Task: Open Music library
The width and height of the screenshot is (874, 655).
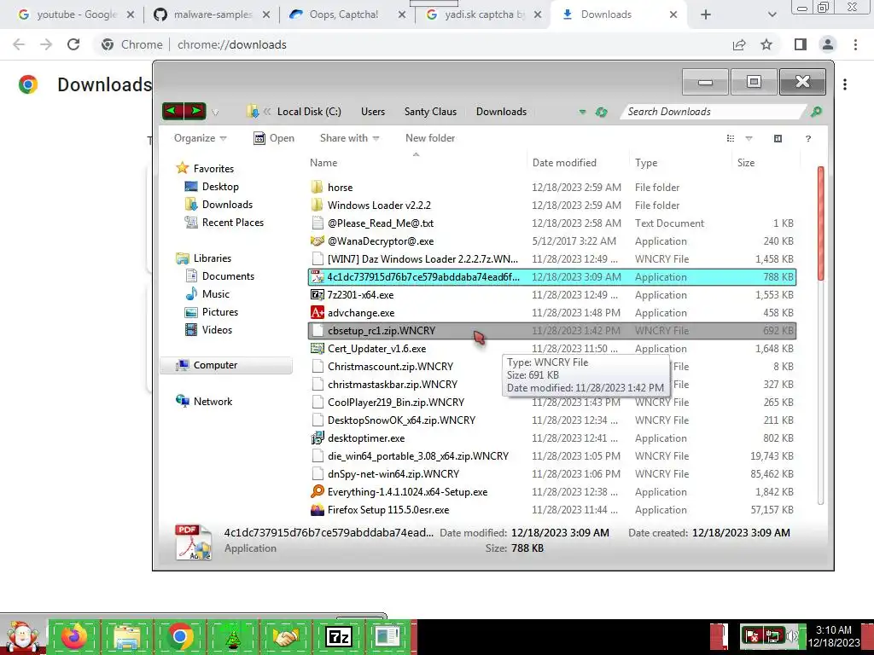Action: coord(207,294)
